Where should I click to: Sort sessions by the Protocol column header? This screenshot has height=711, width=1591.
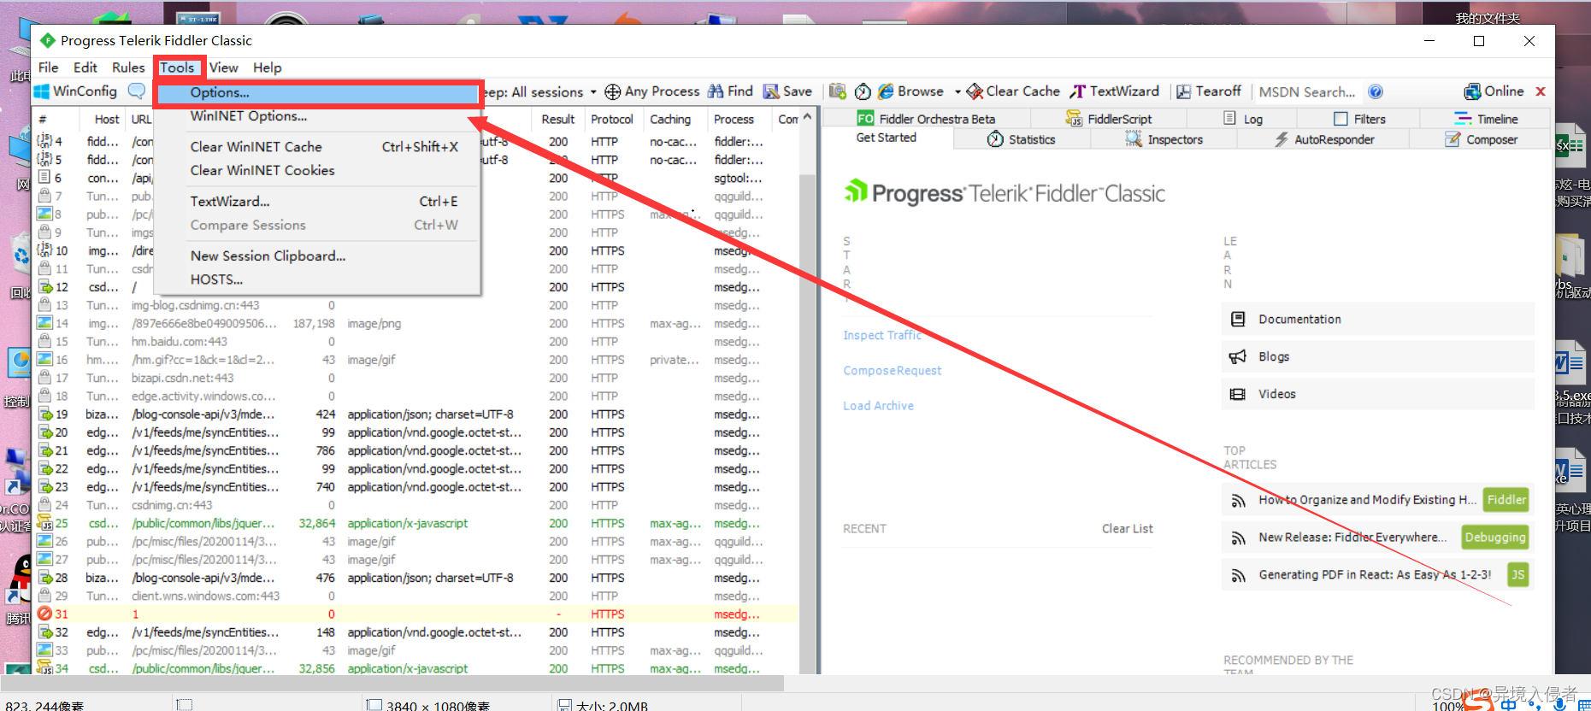[x=612, y=120]
